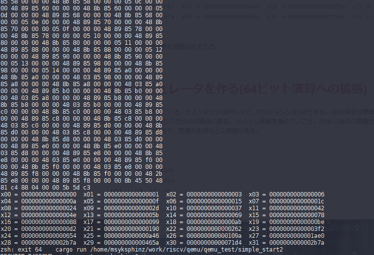Viewport: 374px width, 255px height.
Task: Select the 'cargo run' command text
Action: click(71, 250)
